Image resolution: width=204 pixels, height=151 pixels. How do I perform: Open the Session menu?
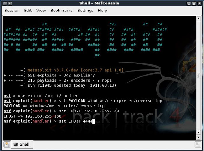point(12,11)
